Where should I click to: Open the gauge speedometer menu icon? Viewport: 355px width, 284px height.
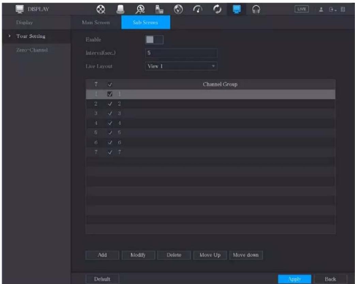coord(198,9)
